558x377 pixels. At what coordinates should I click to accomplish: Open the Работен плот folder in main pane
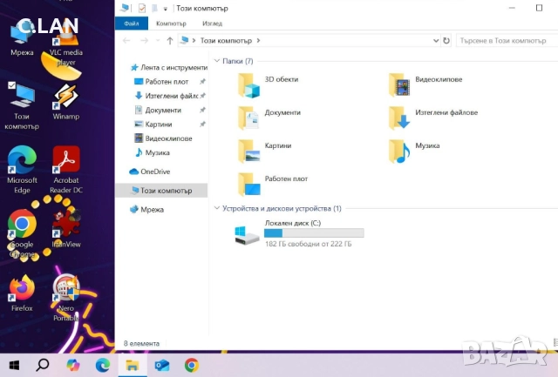273,185
